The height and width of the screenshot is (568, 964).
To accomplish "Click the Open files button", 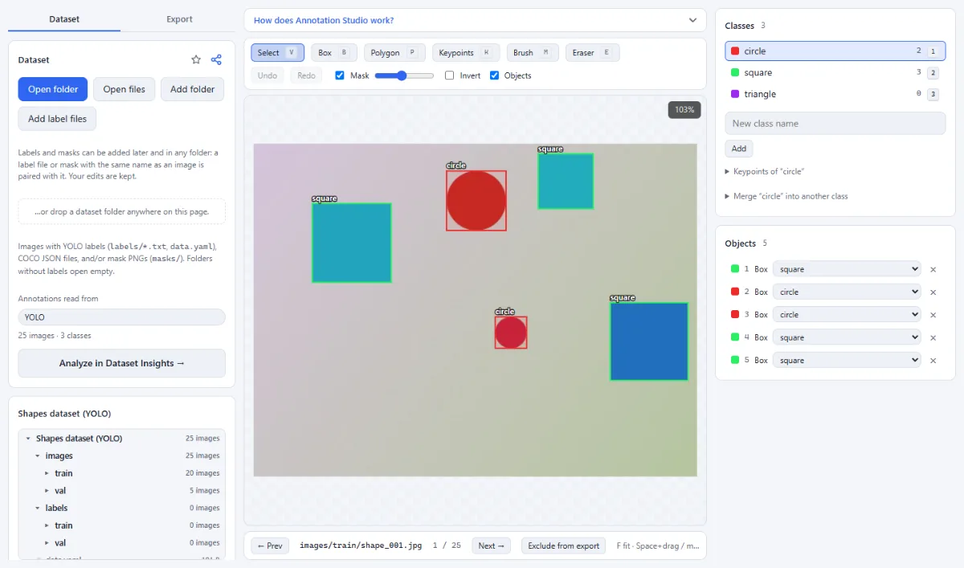I will (x=125, y=89).
